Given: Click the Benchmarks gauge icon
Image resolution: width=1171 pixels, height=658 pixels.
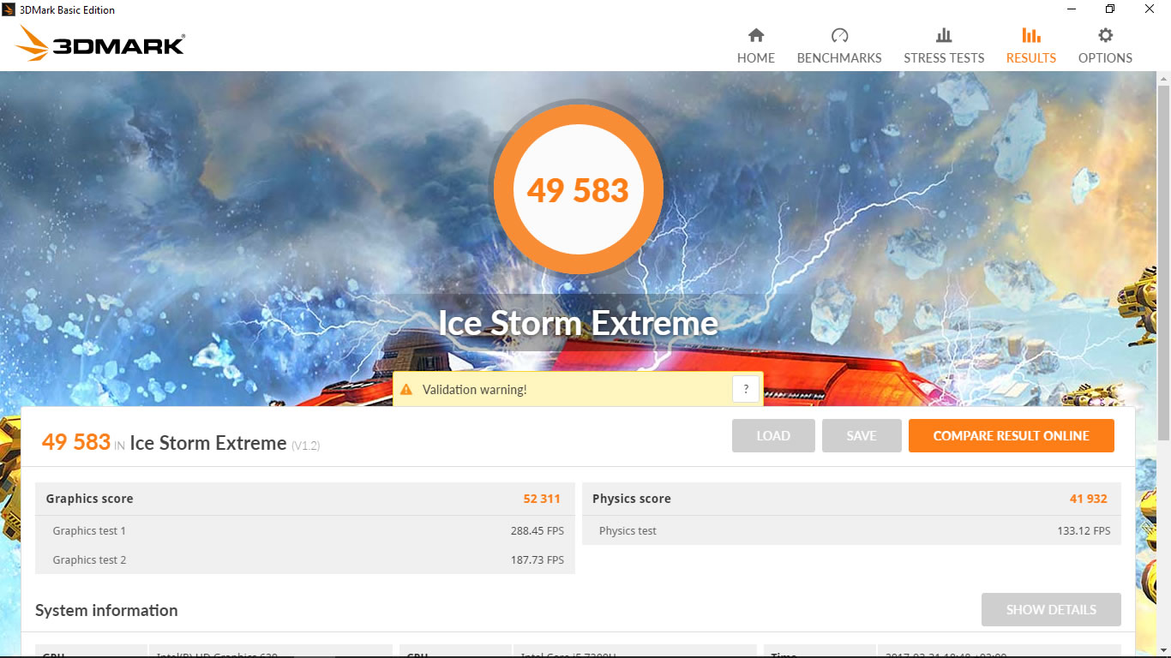Looking at the screenshot, I should point(839,35).
